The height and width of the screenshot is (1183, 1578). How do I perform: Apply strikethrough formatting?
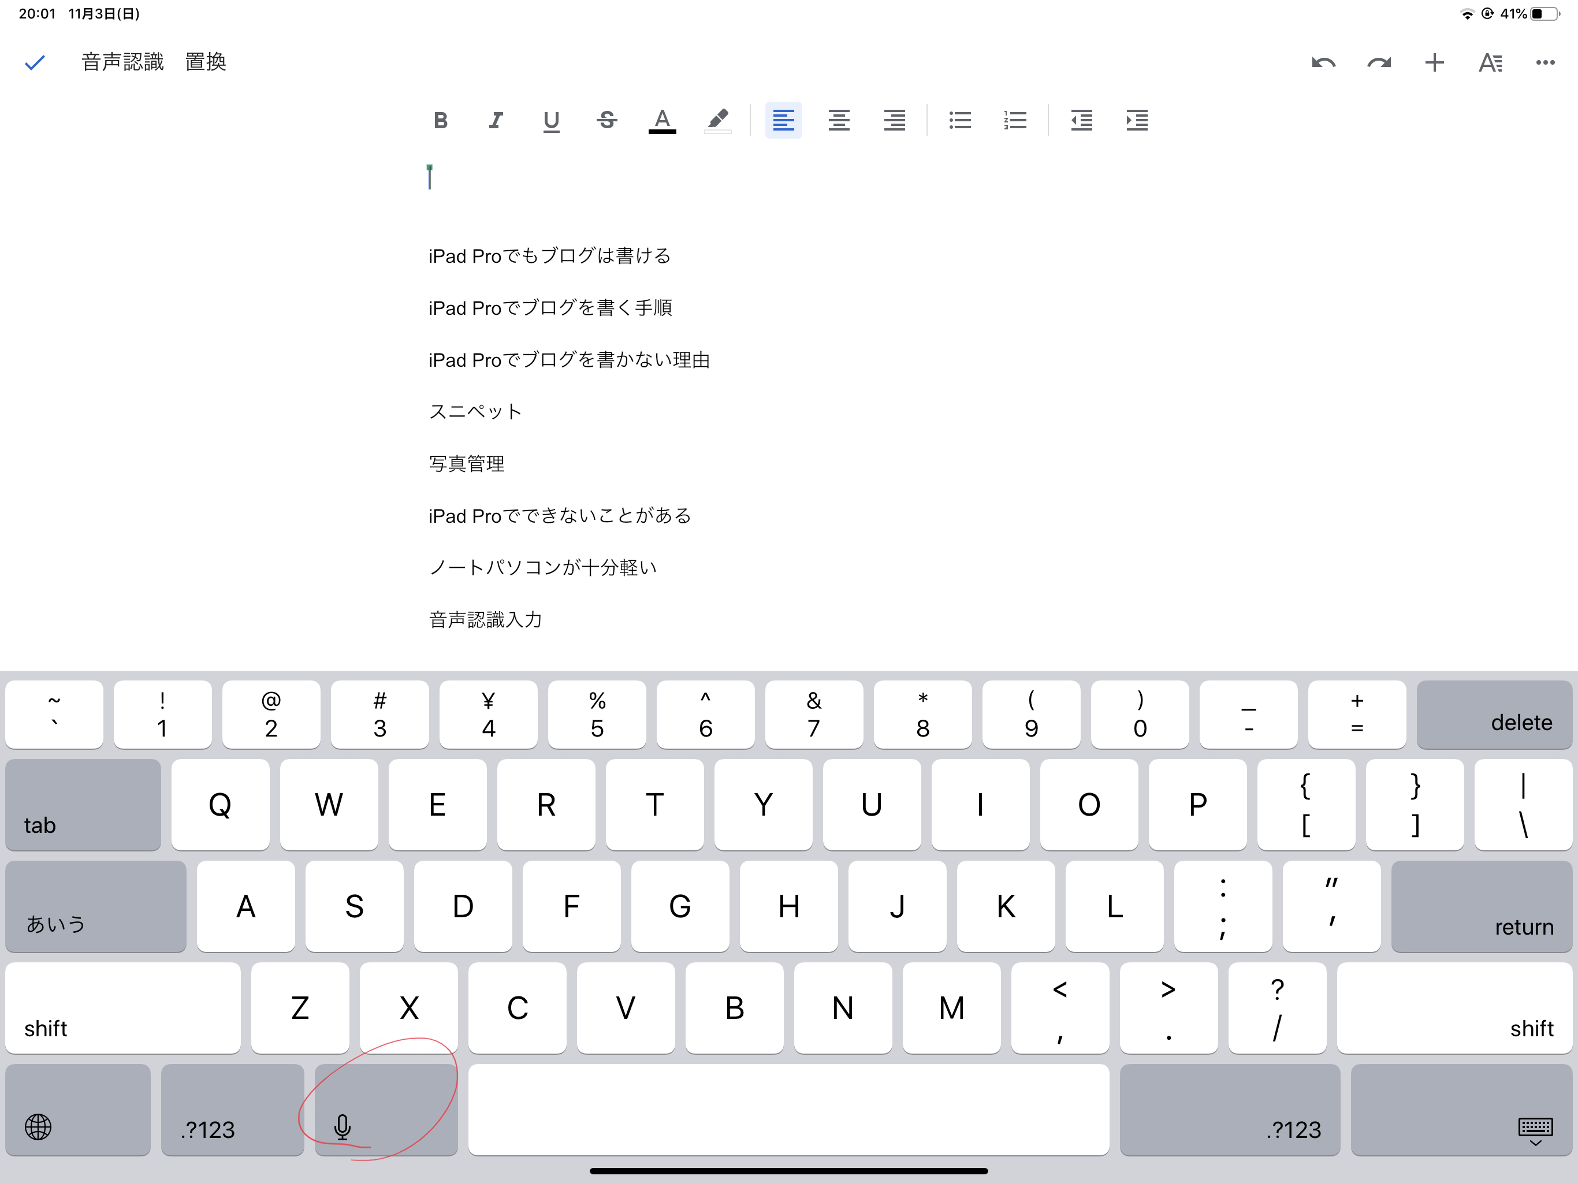(606, 121)
